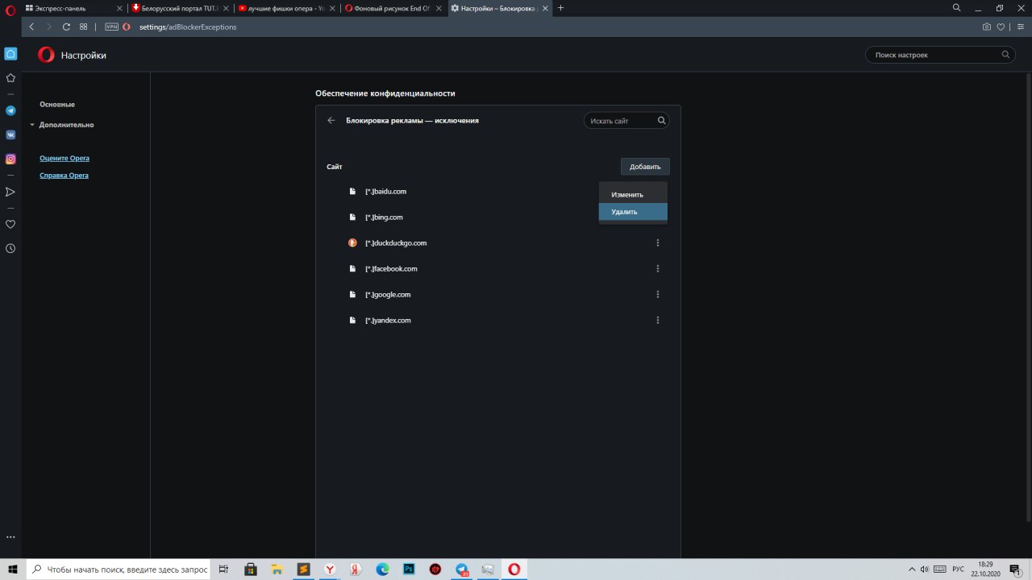1032x580 pixels.
Task: Click the address bar URL settings/adBlockerExceptions
Action: point(188,27)
